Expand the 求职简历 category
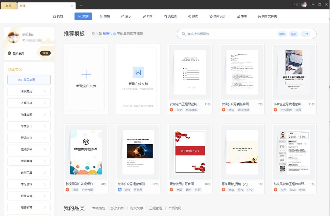 tap(29, 91)
